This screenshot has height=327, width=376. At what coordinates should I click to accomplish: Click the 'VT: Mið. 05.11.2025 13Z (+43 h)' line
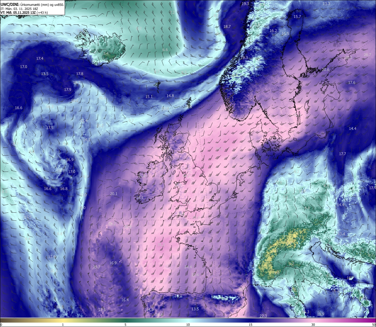[x=24, y=13]
